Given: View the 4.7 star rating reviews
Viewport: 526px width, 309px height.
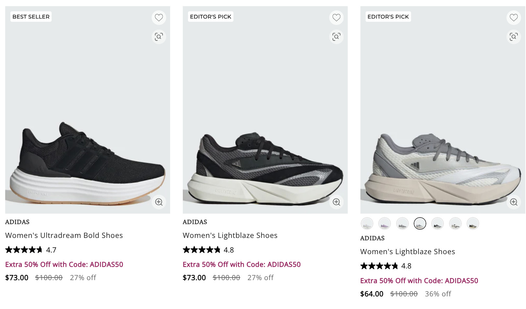Looking at the screenshot, I should click(31, 250).
